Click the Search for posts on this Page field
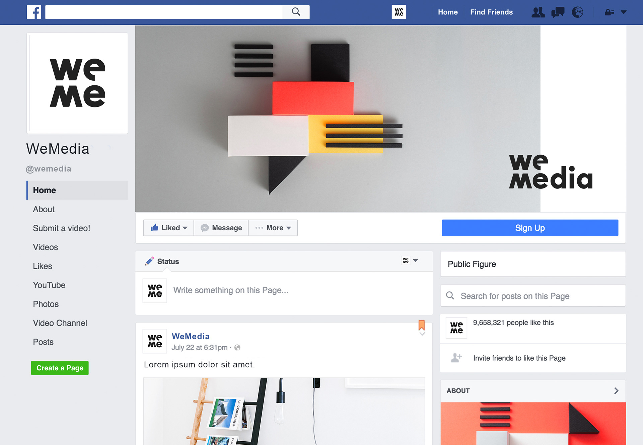This screenshot has height=445, width=643. coord(533,296)
